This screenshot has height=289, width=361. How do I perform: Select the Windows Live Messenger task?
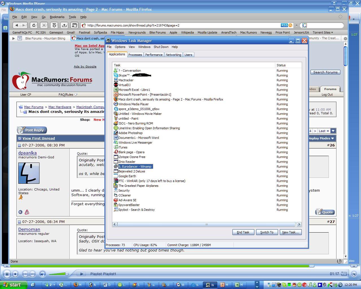click(x=135, y=143)
